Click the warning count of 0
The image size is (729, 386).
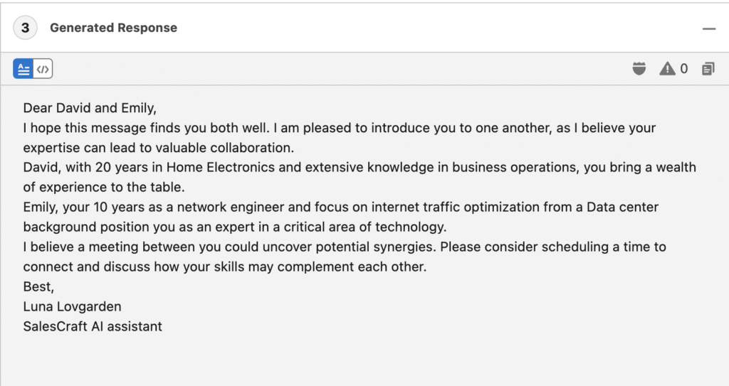click(684, 69)
